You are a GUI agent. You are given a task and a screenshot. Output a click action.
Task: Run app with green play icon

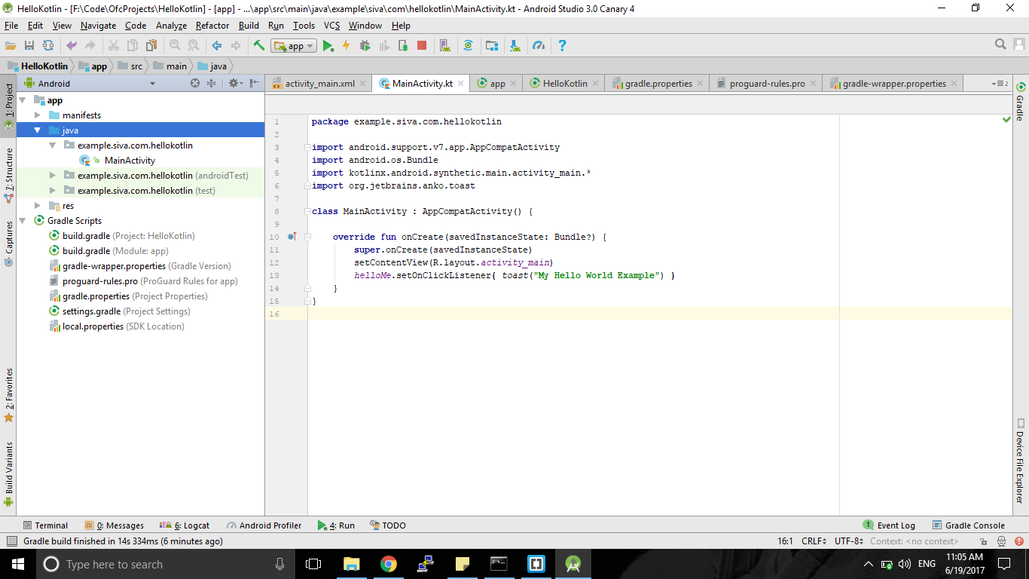pyautogui.click(x=328, y=45)
